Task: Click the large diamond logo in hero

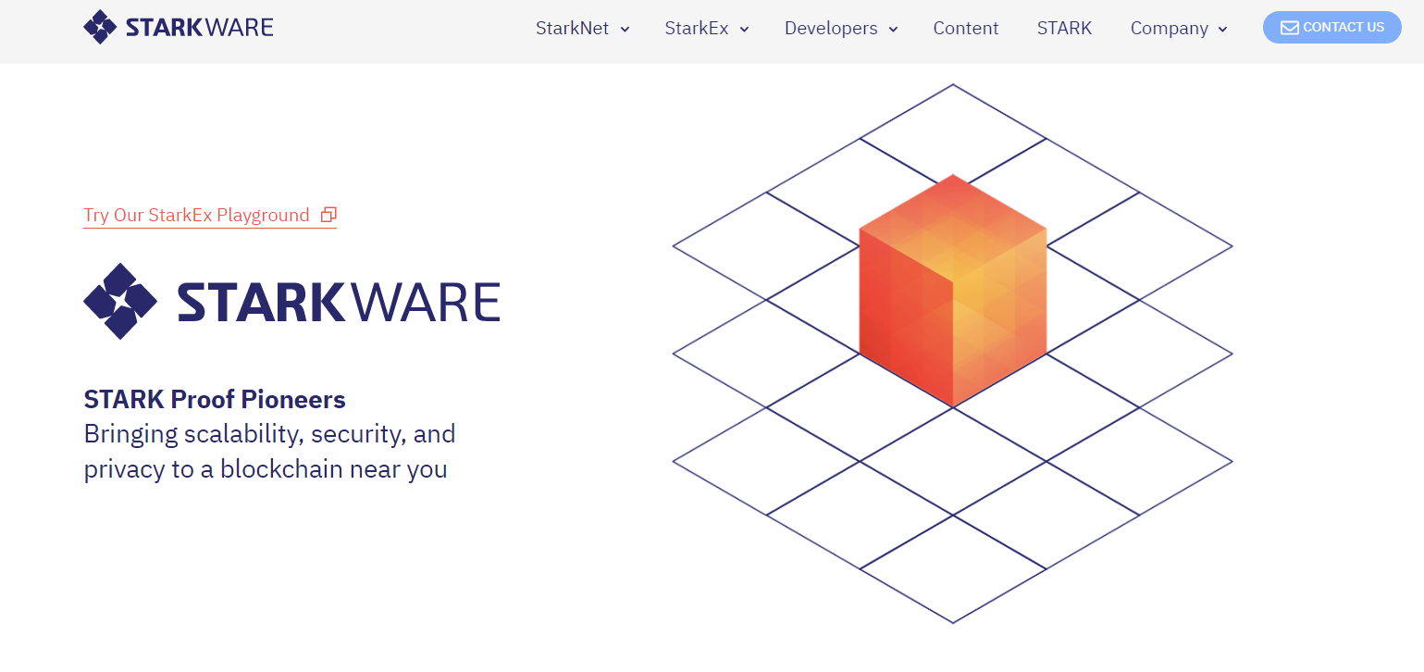Action: [120, 301]
